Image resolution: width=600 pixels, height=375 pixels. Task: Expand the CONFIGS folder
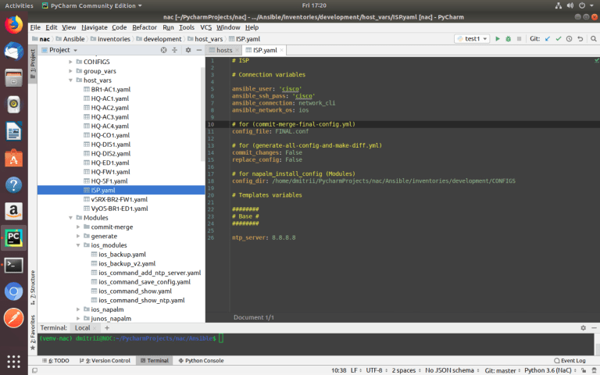coord(70,62)
